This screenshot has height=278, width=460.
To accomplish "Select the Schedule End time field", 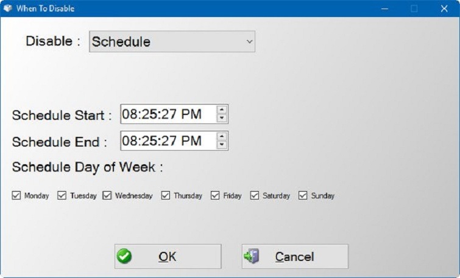I will 168,141.
